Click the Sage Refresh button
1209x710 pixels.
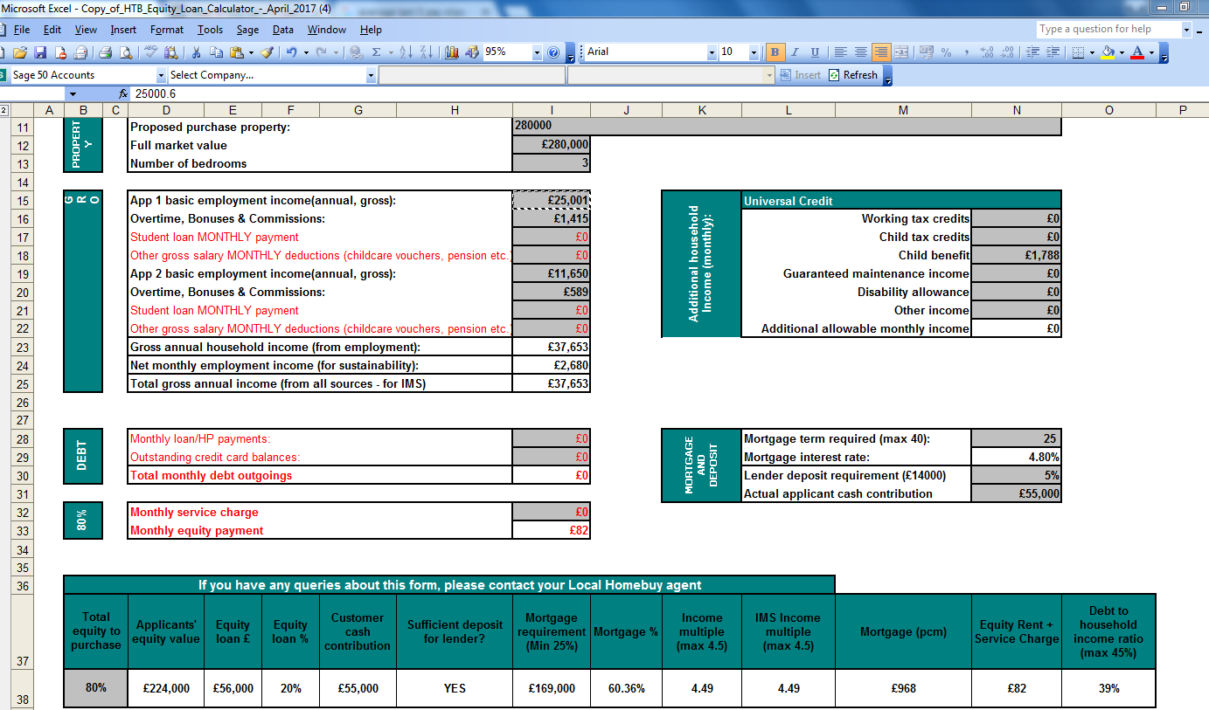(x=853, y=75)
